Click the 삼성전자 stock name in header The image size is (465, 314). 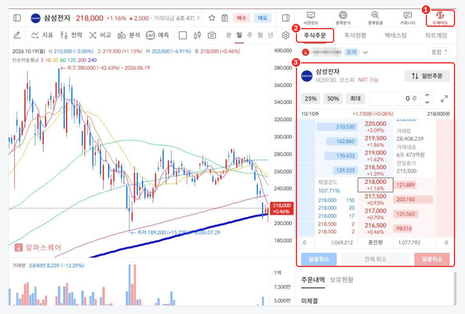click(x=57, y=18)
